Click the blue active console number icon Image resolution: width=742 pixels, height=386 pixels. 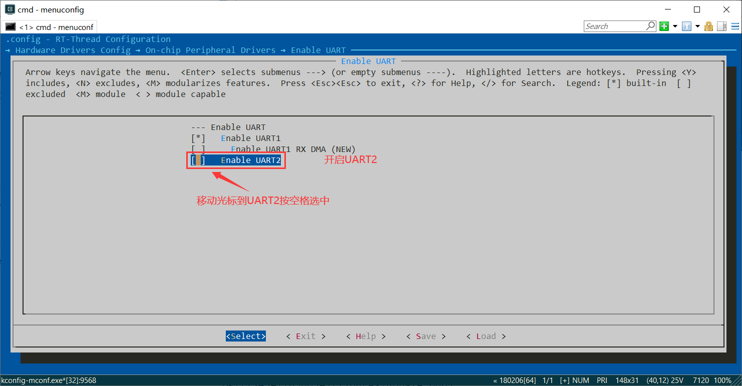point(687,26)
